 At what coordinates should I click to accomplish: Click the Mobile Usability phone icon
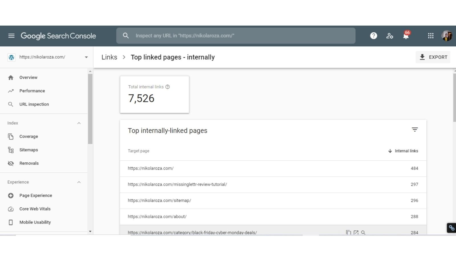coord(11,222)
